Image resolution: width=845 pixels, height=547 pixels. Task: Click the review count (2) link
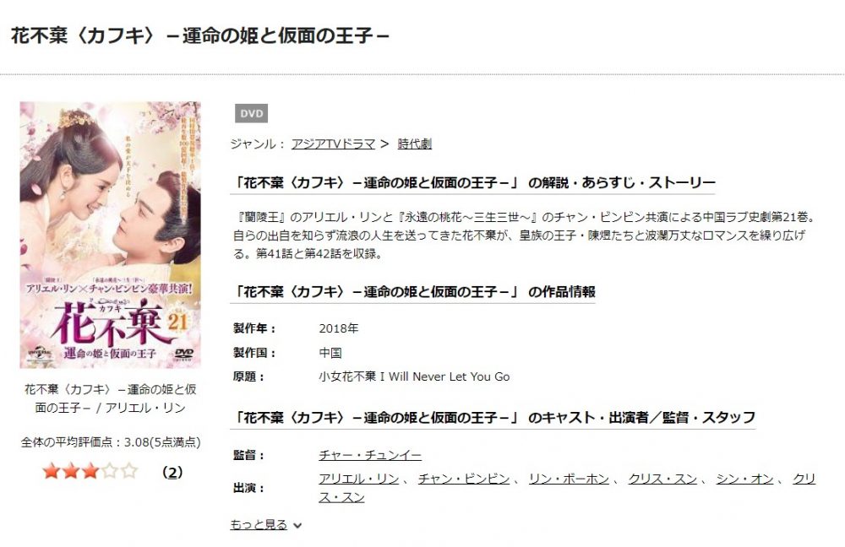pos(172,472)
